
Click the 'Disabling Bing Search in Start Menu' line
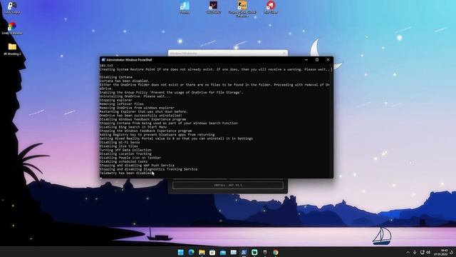[133, 127]
